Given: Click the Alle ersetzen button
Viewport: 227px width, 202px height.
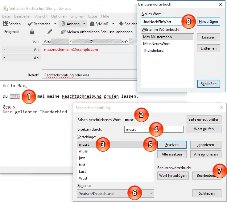Looking at the screenshot, I should click(x=172, y=154).
